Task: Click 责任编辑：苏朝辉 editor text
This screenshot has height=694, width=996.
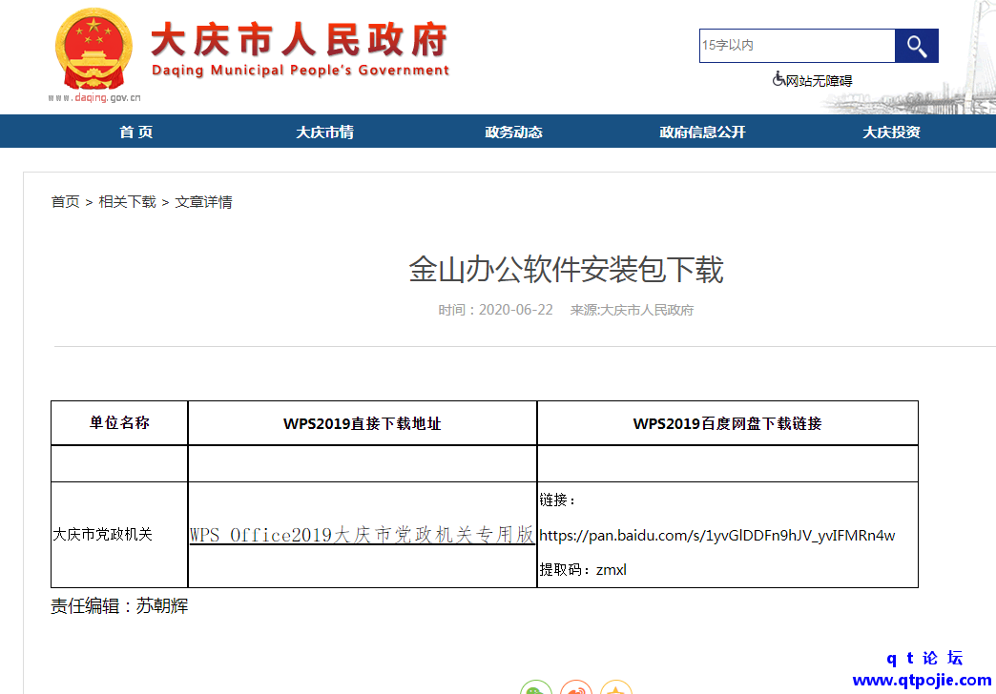Action: coord(119,605)
